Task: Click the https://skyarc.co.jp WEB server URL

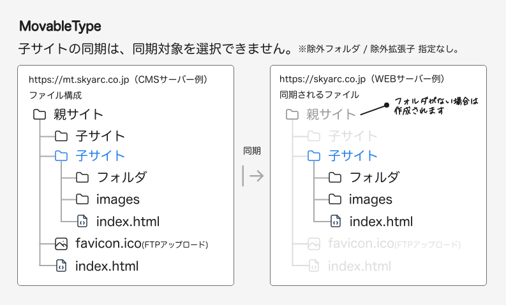Action: coord(322,80)
